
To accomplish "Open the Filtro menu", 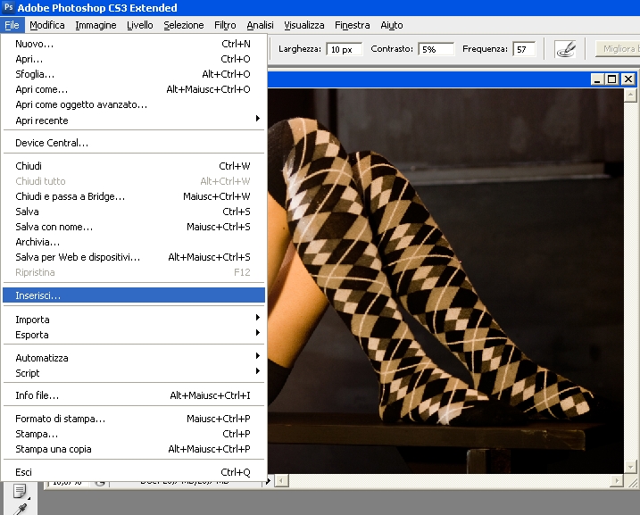I will 225,25.
